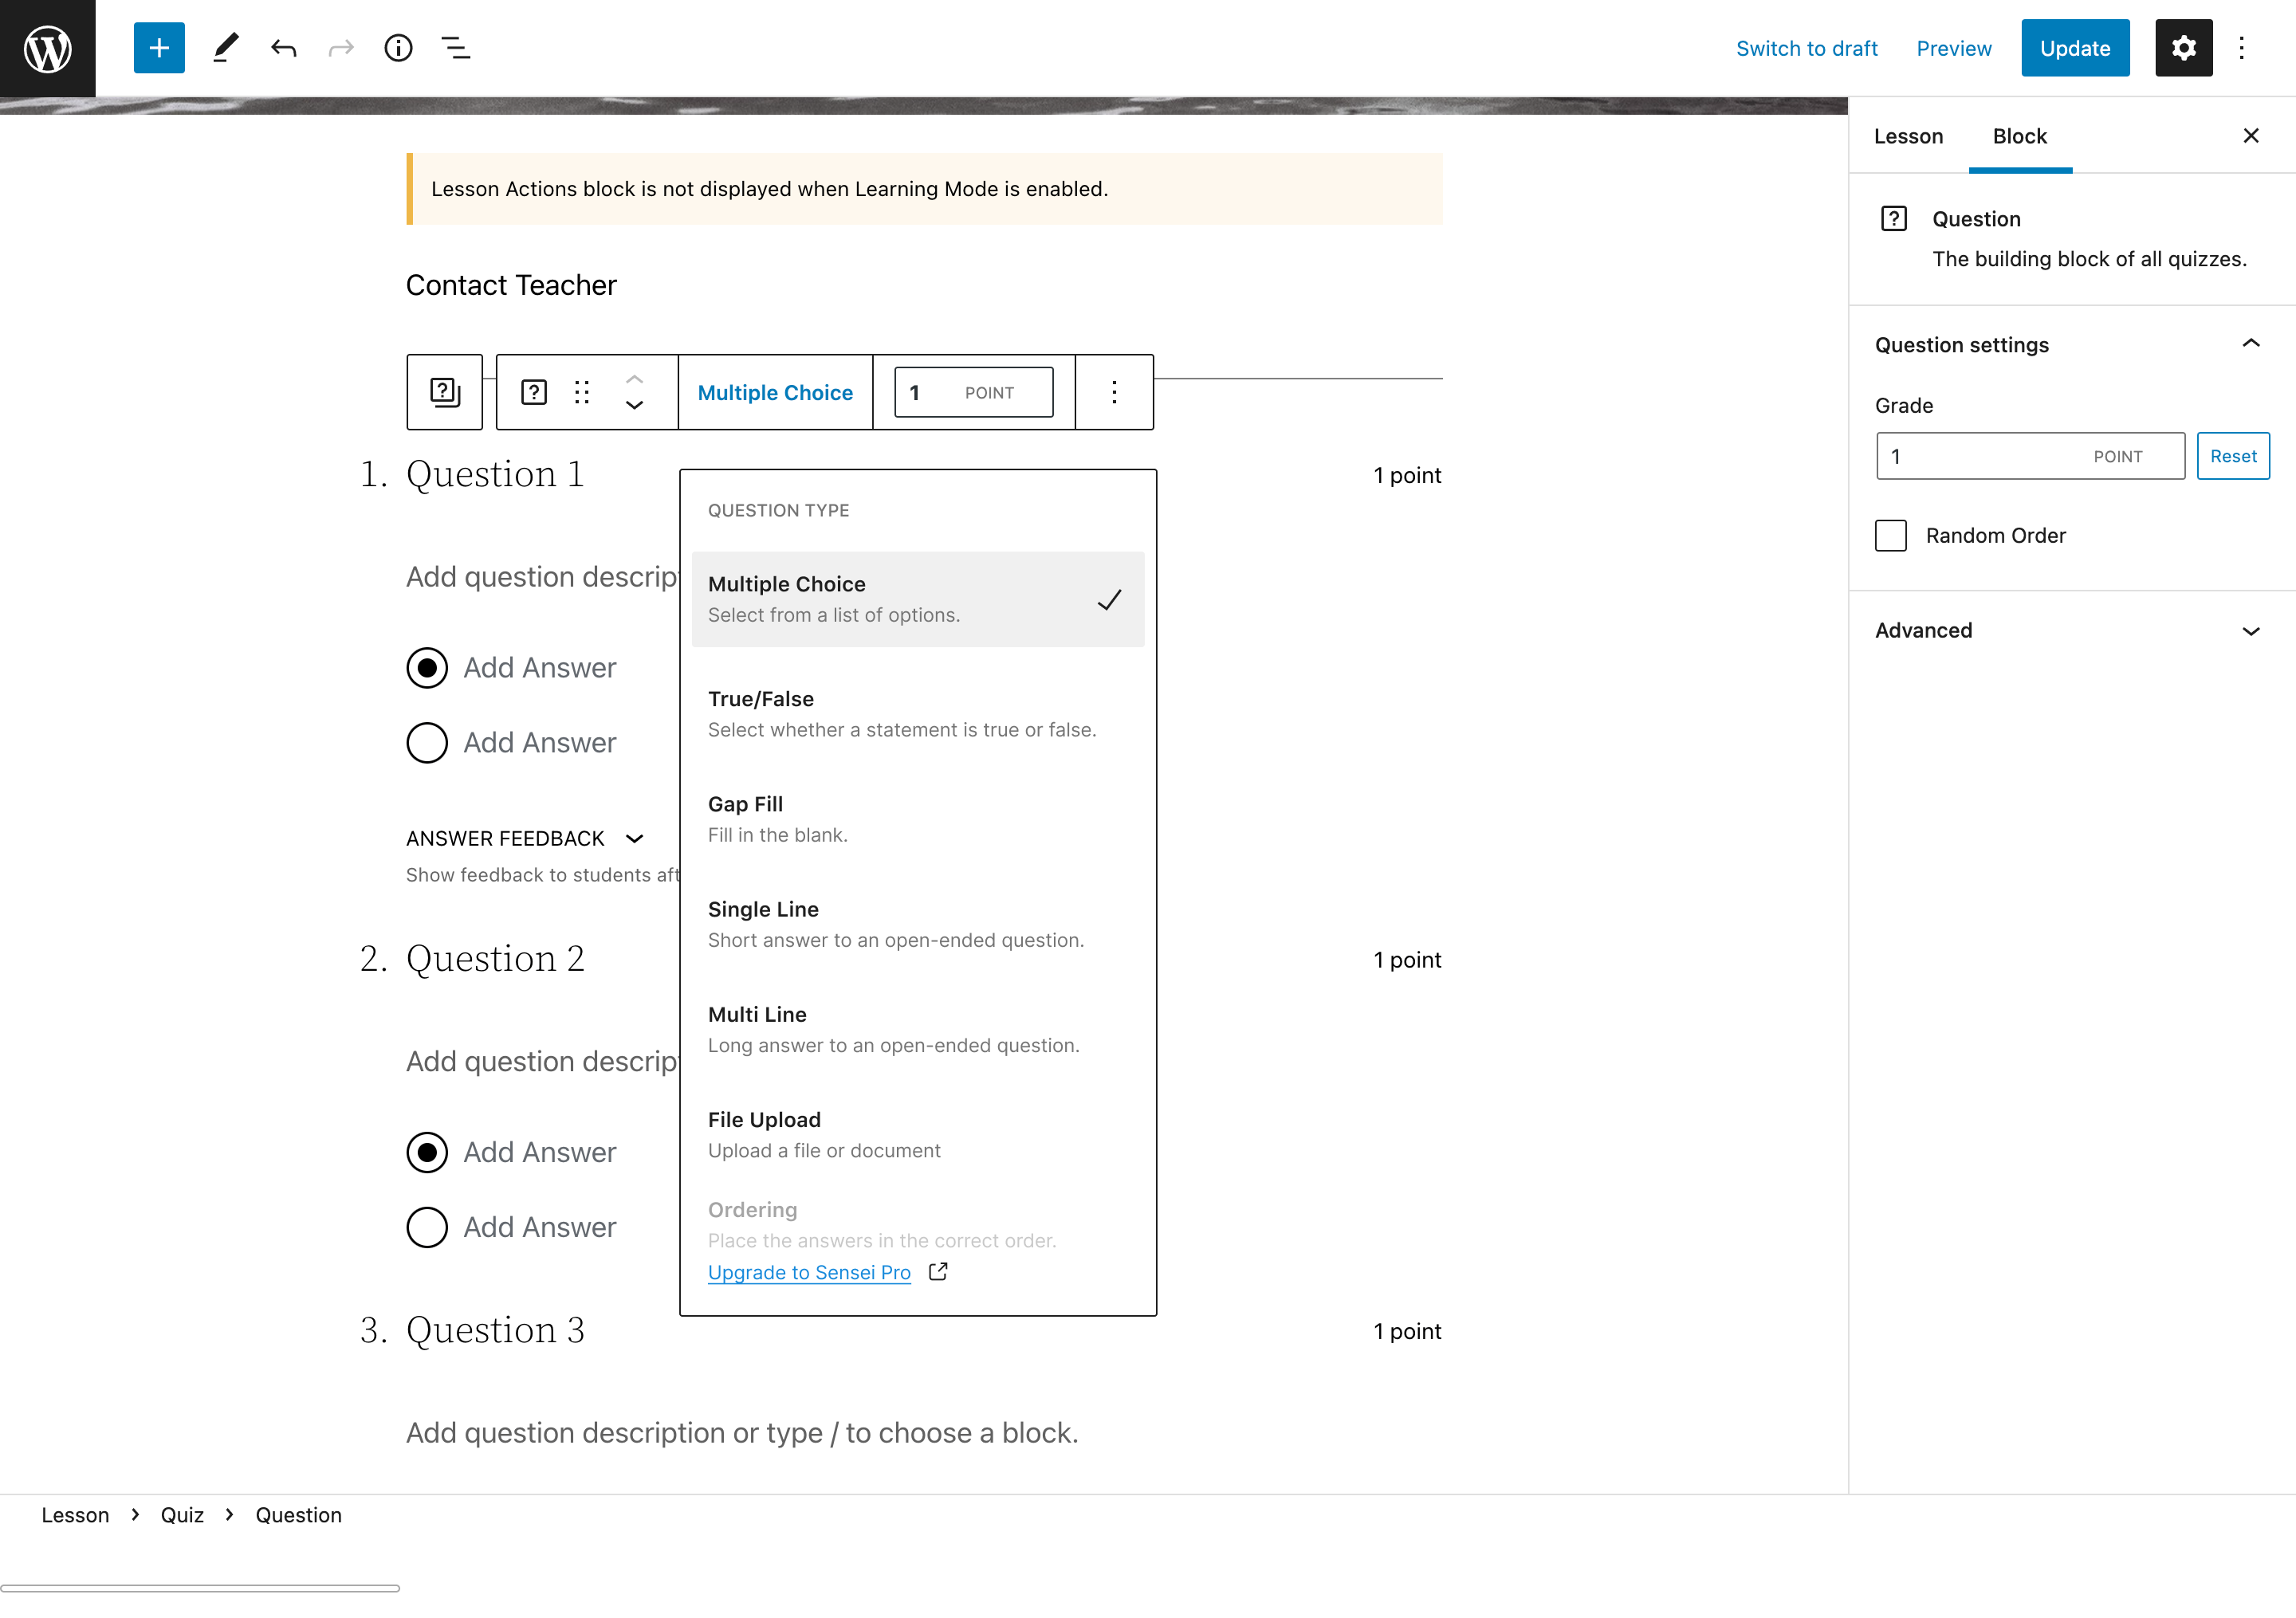This screenshot has width=2296, height=1618.
Task: Select the Tools pencil icon
Action: [x=224, y=47]
